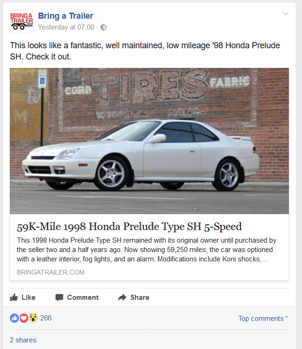Open the white Honda Prelude photo
302x349 pixels.
click(149, 141)
